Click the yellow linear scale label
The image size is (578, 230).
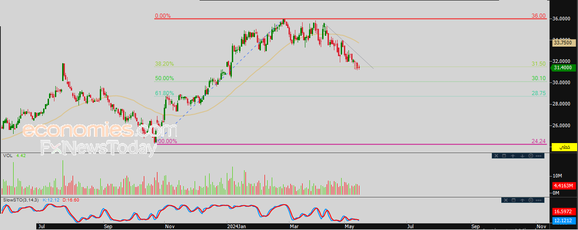[564, 147]
